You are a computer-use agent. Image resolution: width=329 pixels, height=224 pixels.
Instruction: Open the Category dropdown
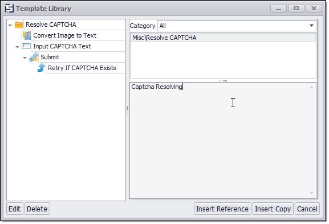(311, 26)
